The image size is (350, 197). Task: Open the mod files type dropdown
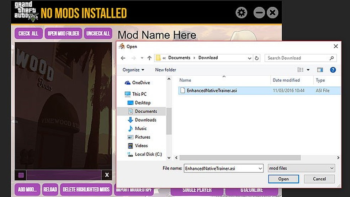(x=302, y=168)
